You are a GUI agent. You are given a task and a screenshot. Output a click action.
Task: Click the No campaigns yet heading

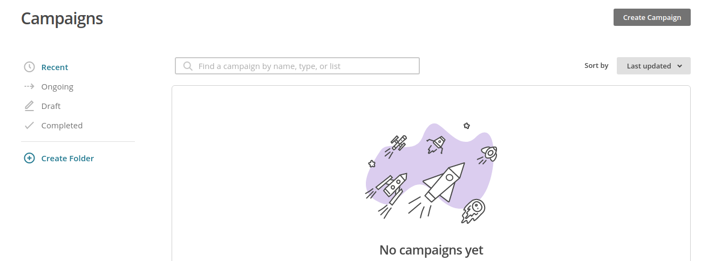coord(431,250)
